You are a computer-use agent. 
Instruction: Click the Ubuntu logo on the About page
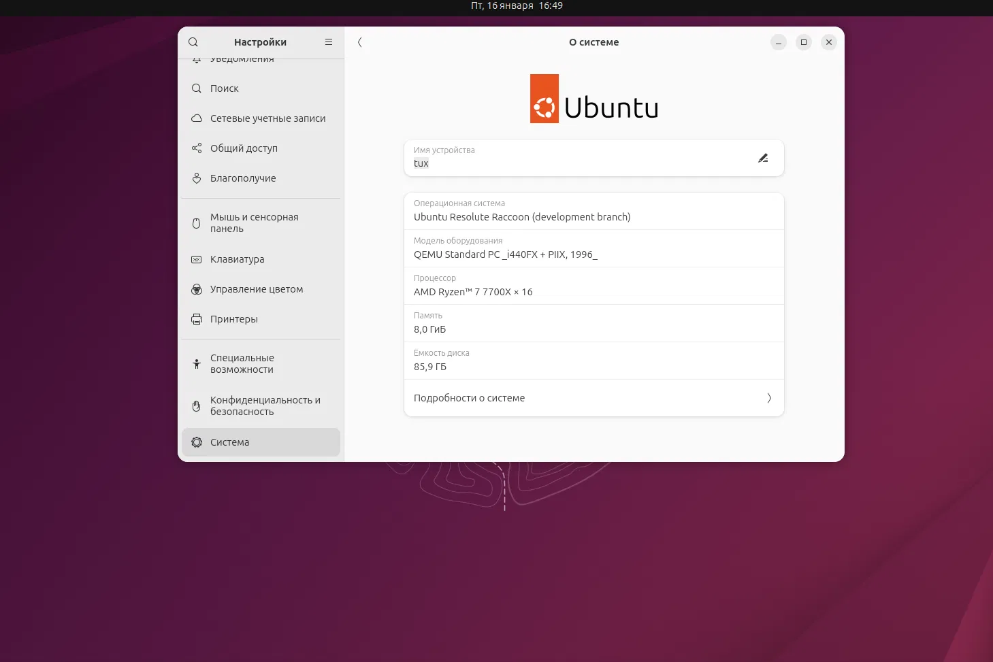pyautogui.click(x=593, y=99)
